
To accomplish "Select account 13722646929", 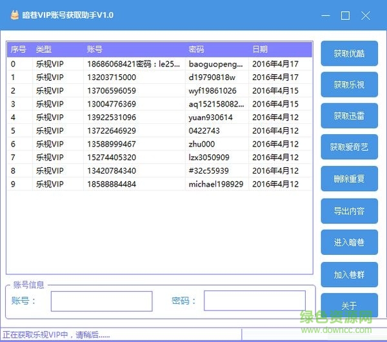I will coord(112,130).
